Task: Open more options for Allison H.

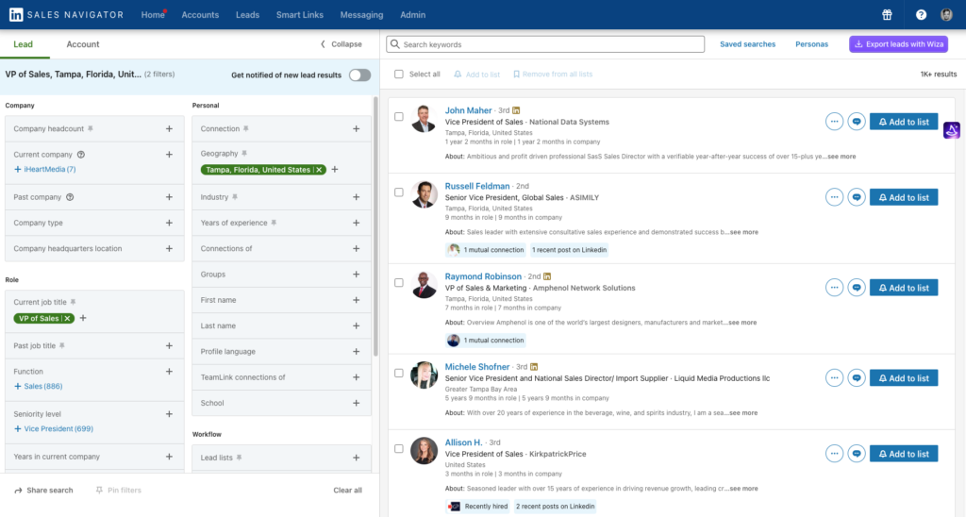Action: (834, 454)
